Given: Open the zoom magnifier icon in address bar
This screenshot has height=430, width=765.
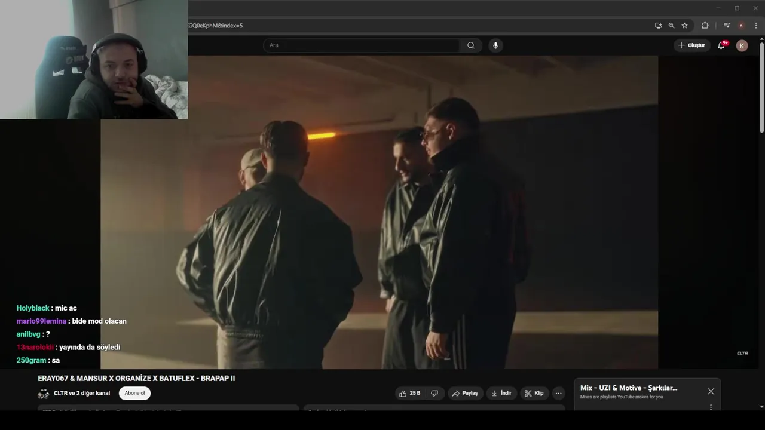Looking at the screenshot, I should coord(671,26).
